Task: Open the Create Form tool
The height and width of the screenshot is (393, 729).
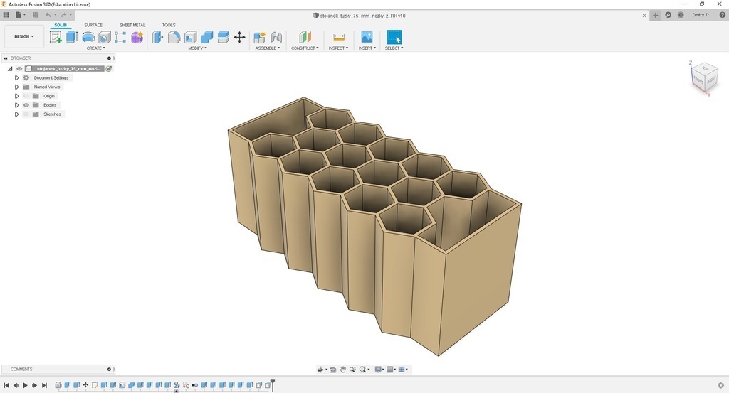Action: click(137, 37)
